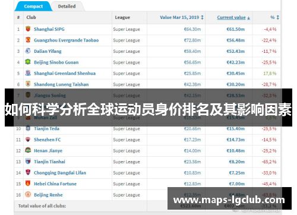Click the €72.80m March 2019 value

click(192, 40)
